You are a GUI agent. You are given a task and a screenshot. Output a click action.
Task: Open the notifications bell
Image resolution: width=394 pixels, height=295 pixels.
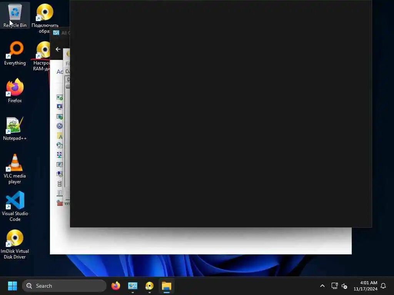tap(383, 286)
